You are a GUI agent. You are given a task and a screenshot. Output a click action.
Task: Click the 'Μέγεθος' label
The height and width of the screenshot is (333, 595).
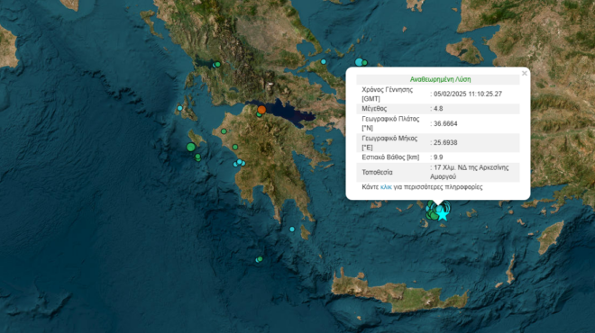pos(374,109)
